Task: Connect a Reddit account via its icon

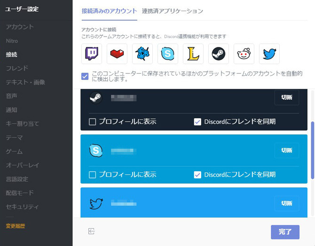Action: pyautogui.click(x=244, y=54)
